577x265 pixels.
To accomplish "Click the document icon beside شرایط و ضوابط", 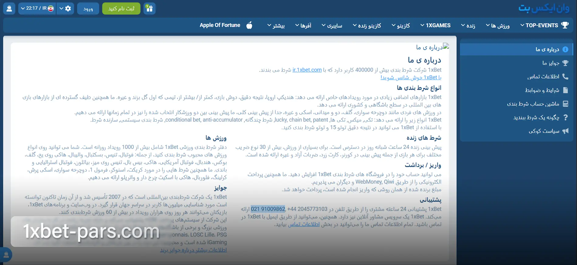I will pos(565,90).
